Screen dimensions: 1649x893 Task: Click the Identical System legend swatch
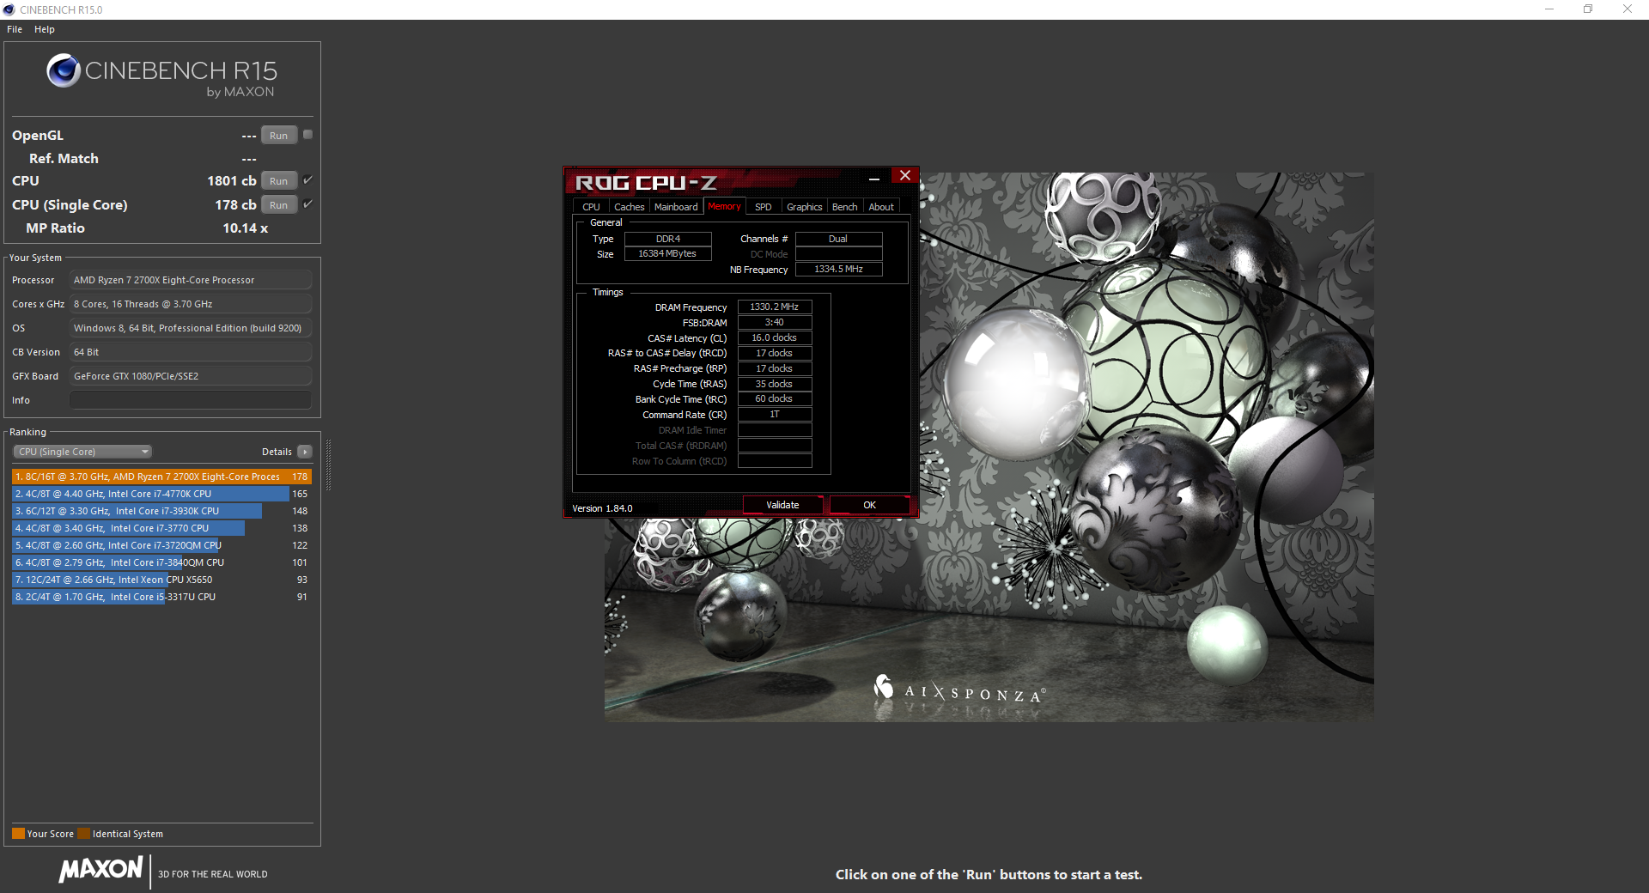click(83, 833)
